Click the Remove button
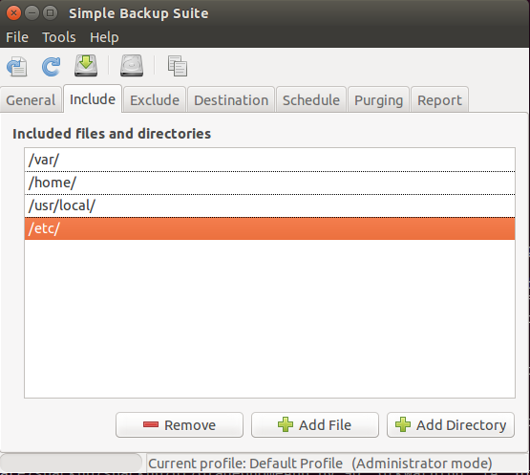This screenshot has width=530, height=475. (x=180, y=425)
